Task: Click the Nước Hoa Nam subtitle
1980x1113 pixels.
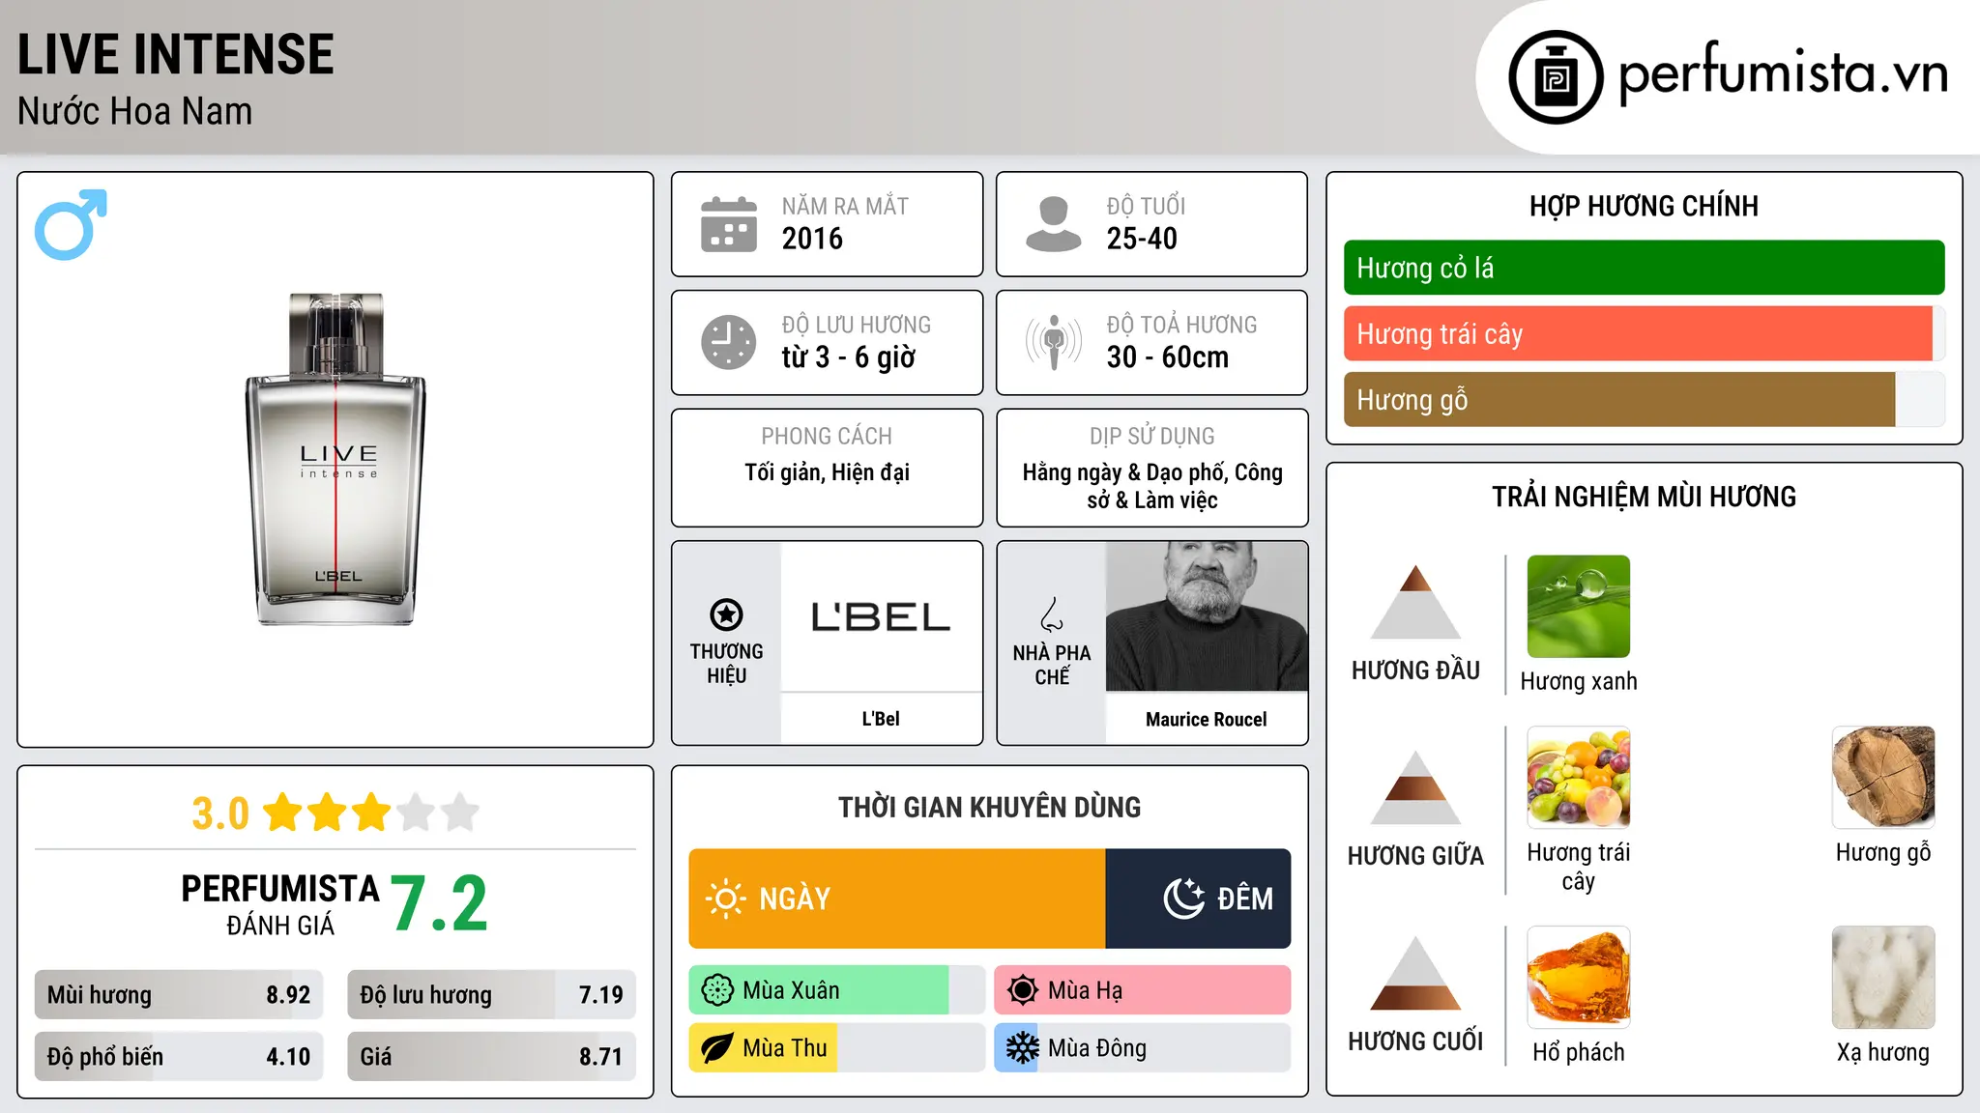Action: [x=135, y=111]
